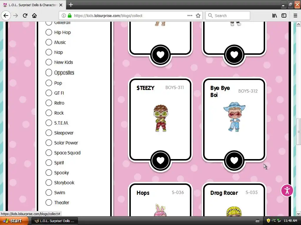Open the Library icon in toolbar
The width and height of the screenshot is (301, 225).
point(275,16)
